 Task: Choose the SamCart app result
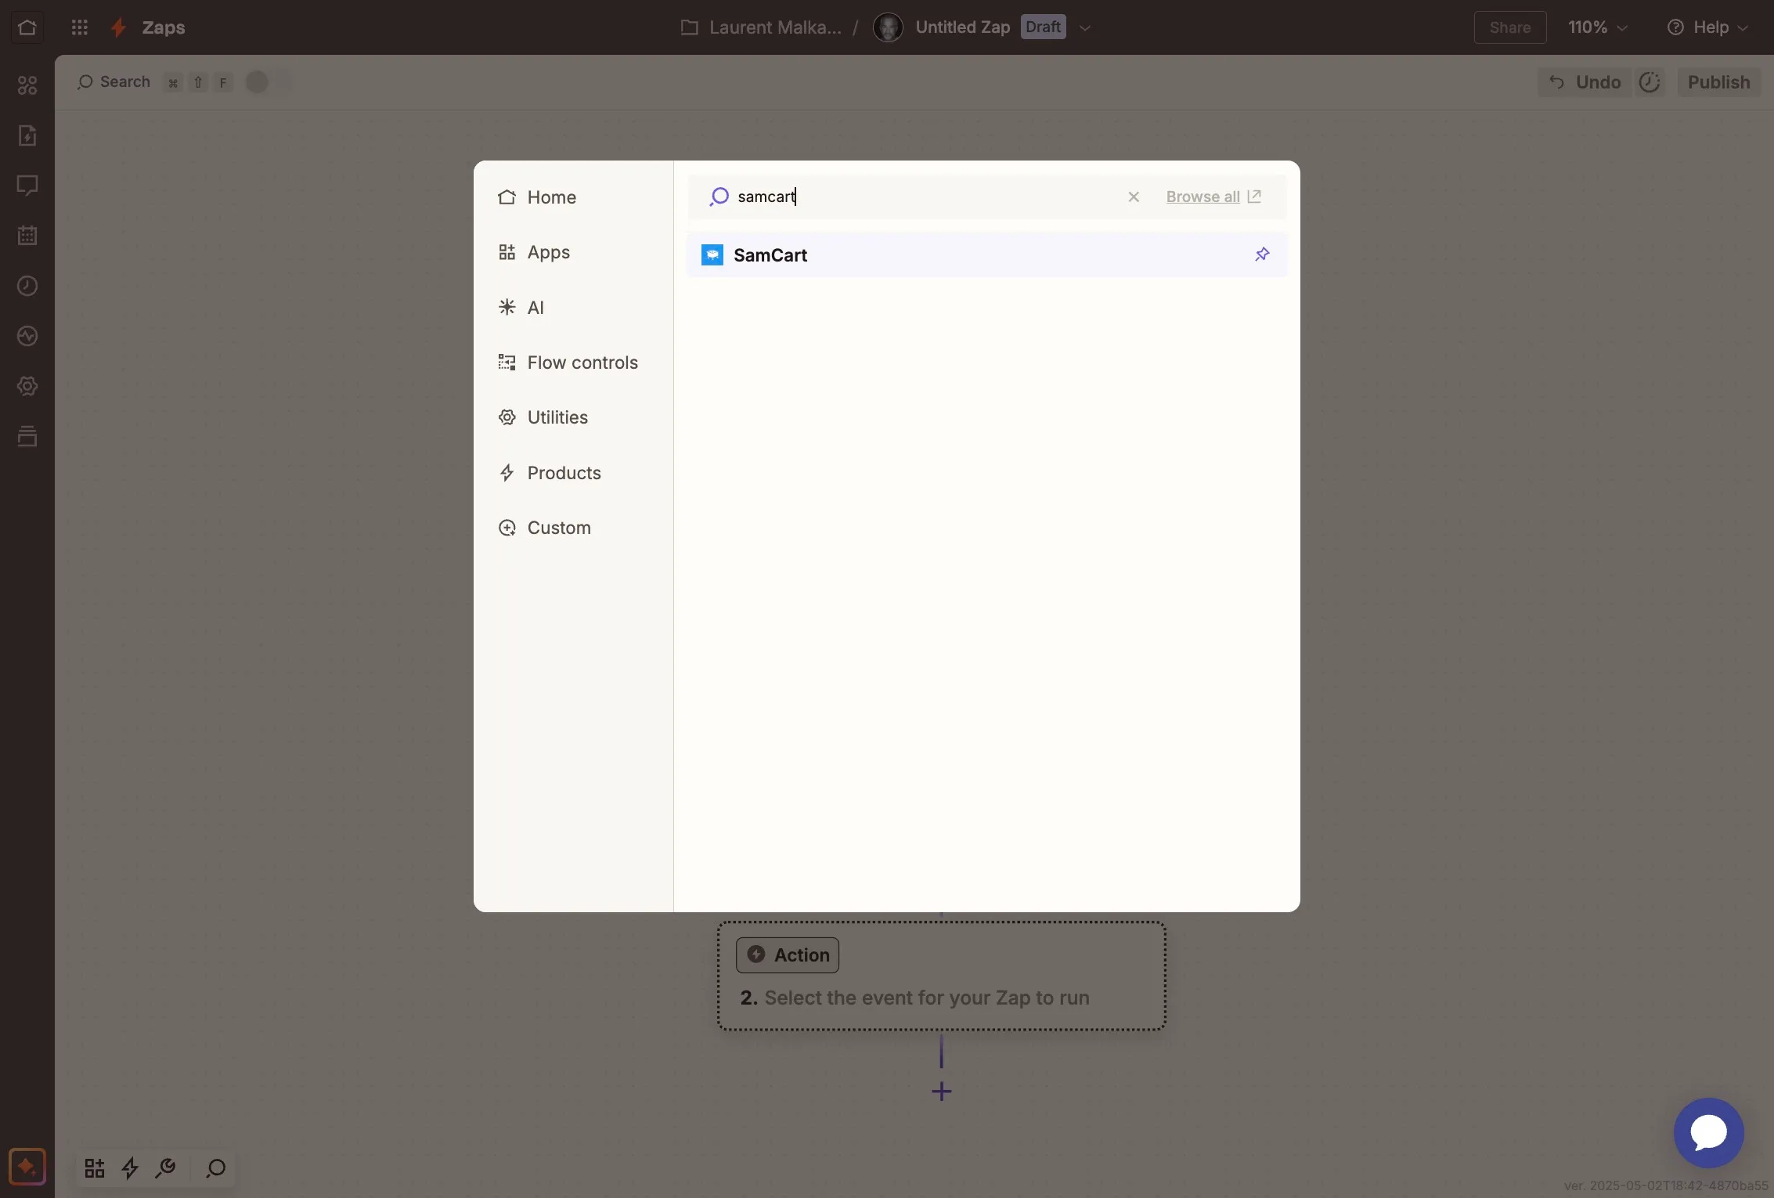pyautogui.click(x=986, y=255)
